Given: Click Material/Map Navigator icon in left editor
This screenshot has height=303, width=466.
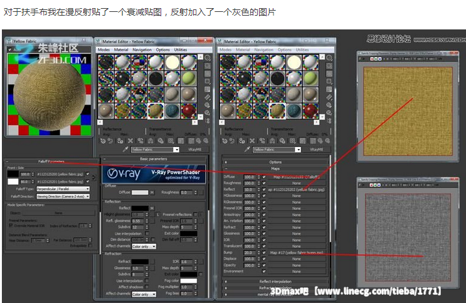Looking at the screenshot, I should point(208,121).
